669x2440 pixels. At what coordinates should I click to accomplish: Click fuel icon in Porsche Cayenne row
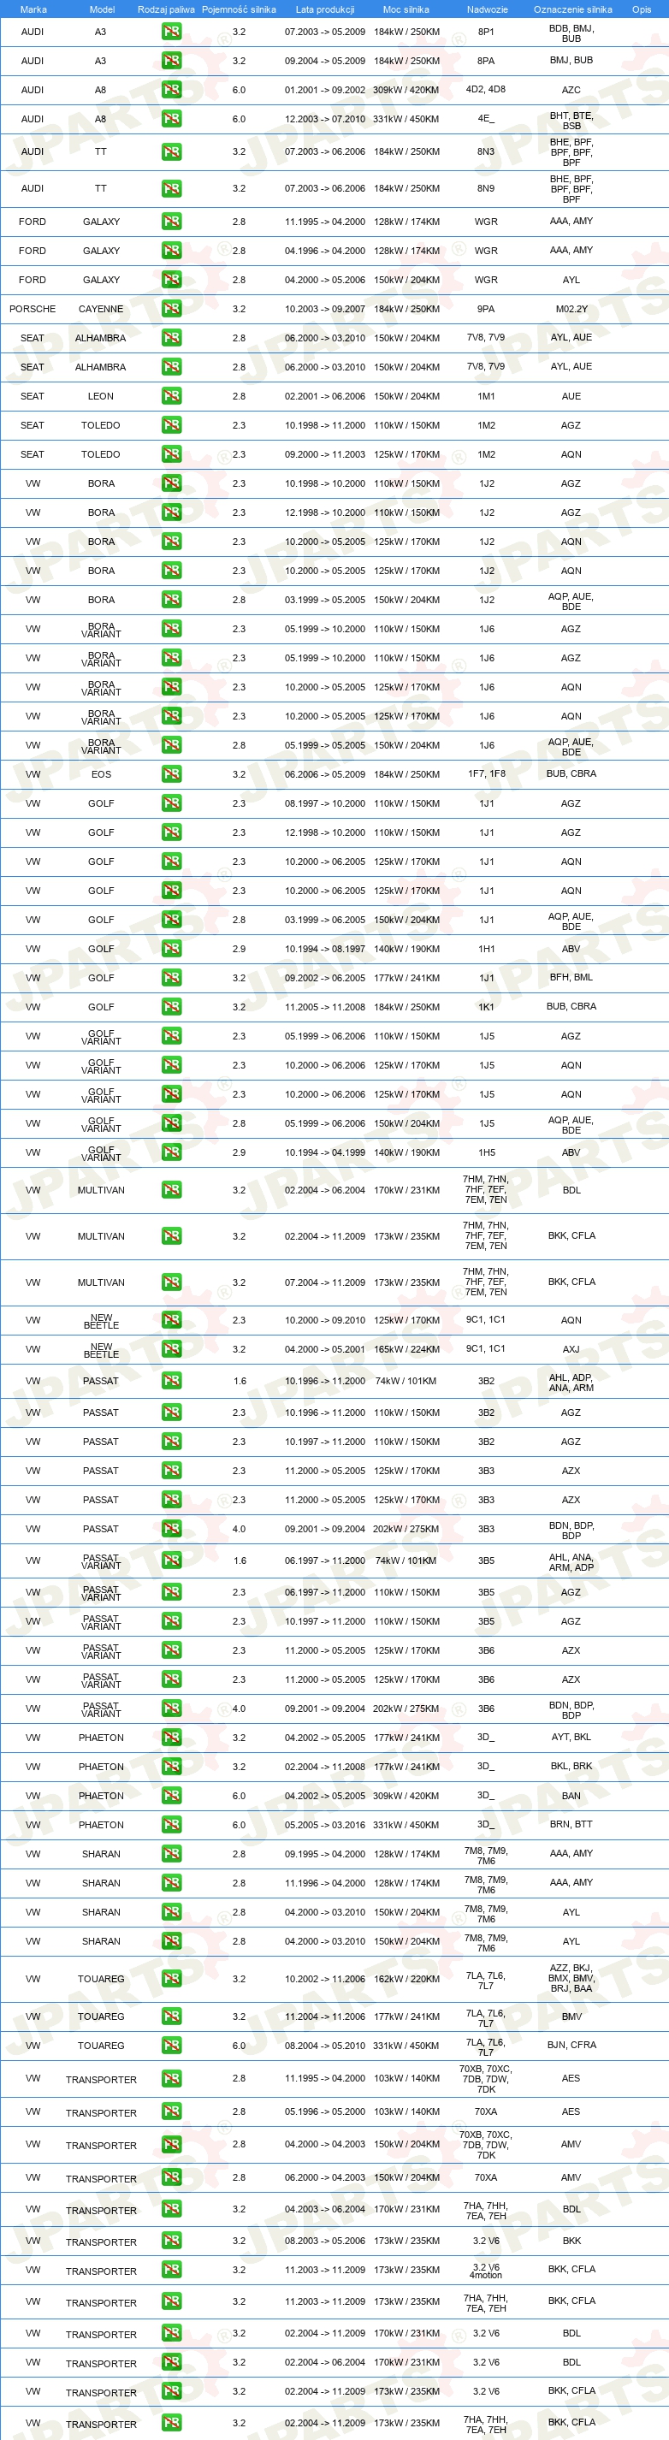tap(171, 309)
